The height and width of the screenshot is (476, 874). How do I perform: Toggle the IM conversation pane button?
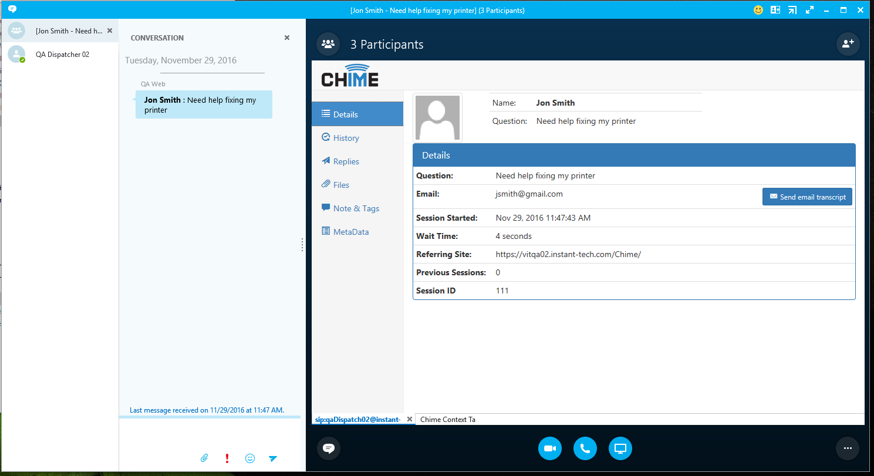329,448
